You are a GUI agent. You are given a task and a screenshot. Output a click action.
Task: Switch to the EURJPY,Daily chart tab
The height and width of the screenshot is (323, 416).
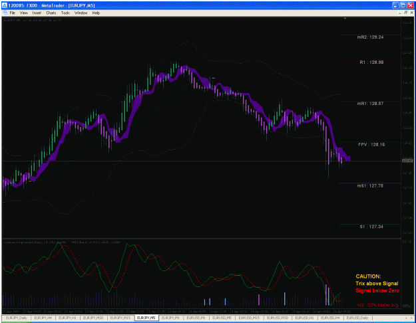click(17, 318)
